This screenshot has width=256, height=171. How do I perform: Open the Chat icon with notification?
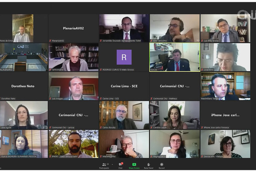coord(121,164)
